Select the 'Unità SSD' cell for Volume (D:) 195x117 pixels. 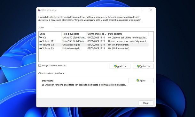[74, 41]
